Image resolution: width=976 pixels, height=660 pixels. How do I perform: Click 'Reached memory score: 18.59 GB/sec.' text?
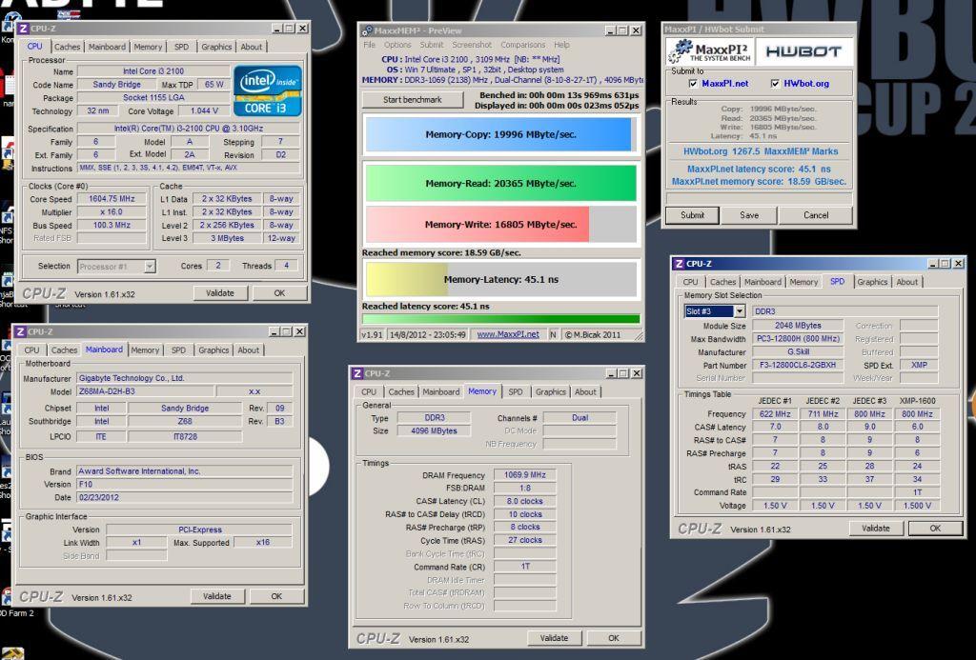coord(441,252)
